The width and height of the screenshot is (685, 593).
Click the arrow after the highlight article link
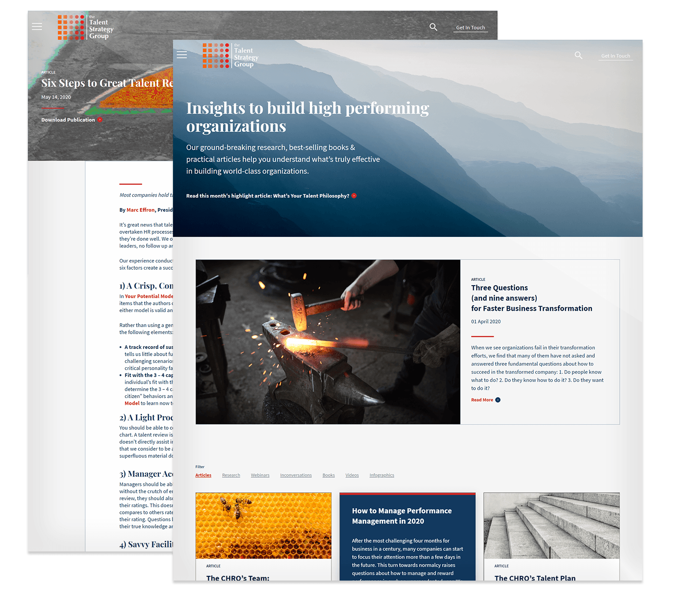point(354,195)
